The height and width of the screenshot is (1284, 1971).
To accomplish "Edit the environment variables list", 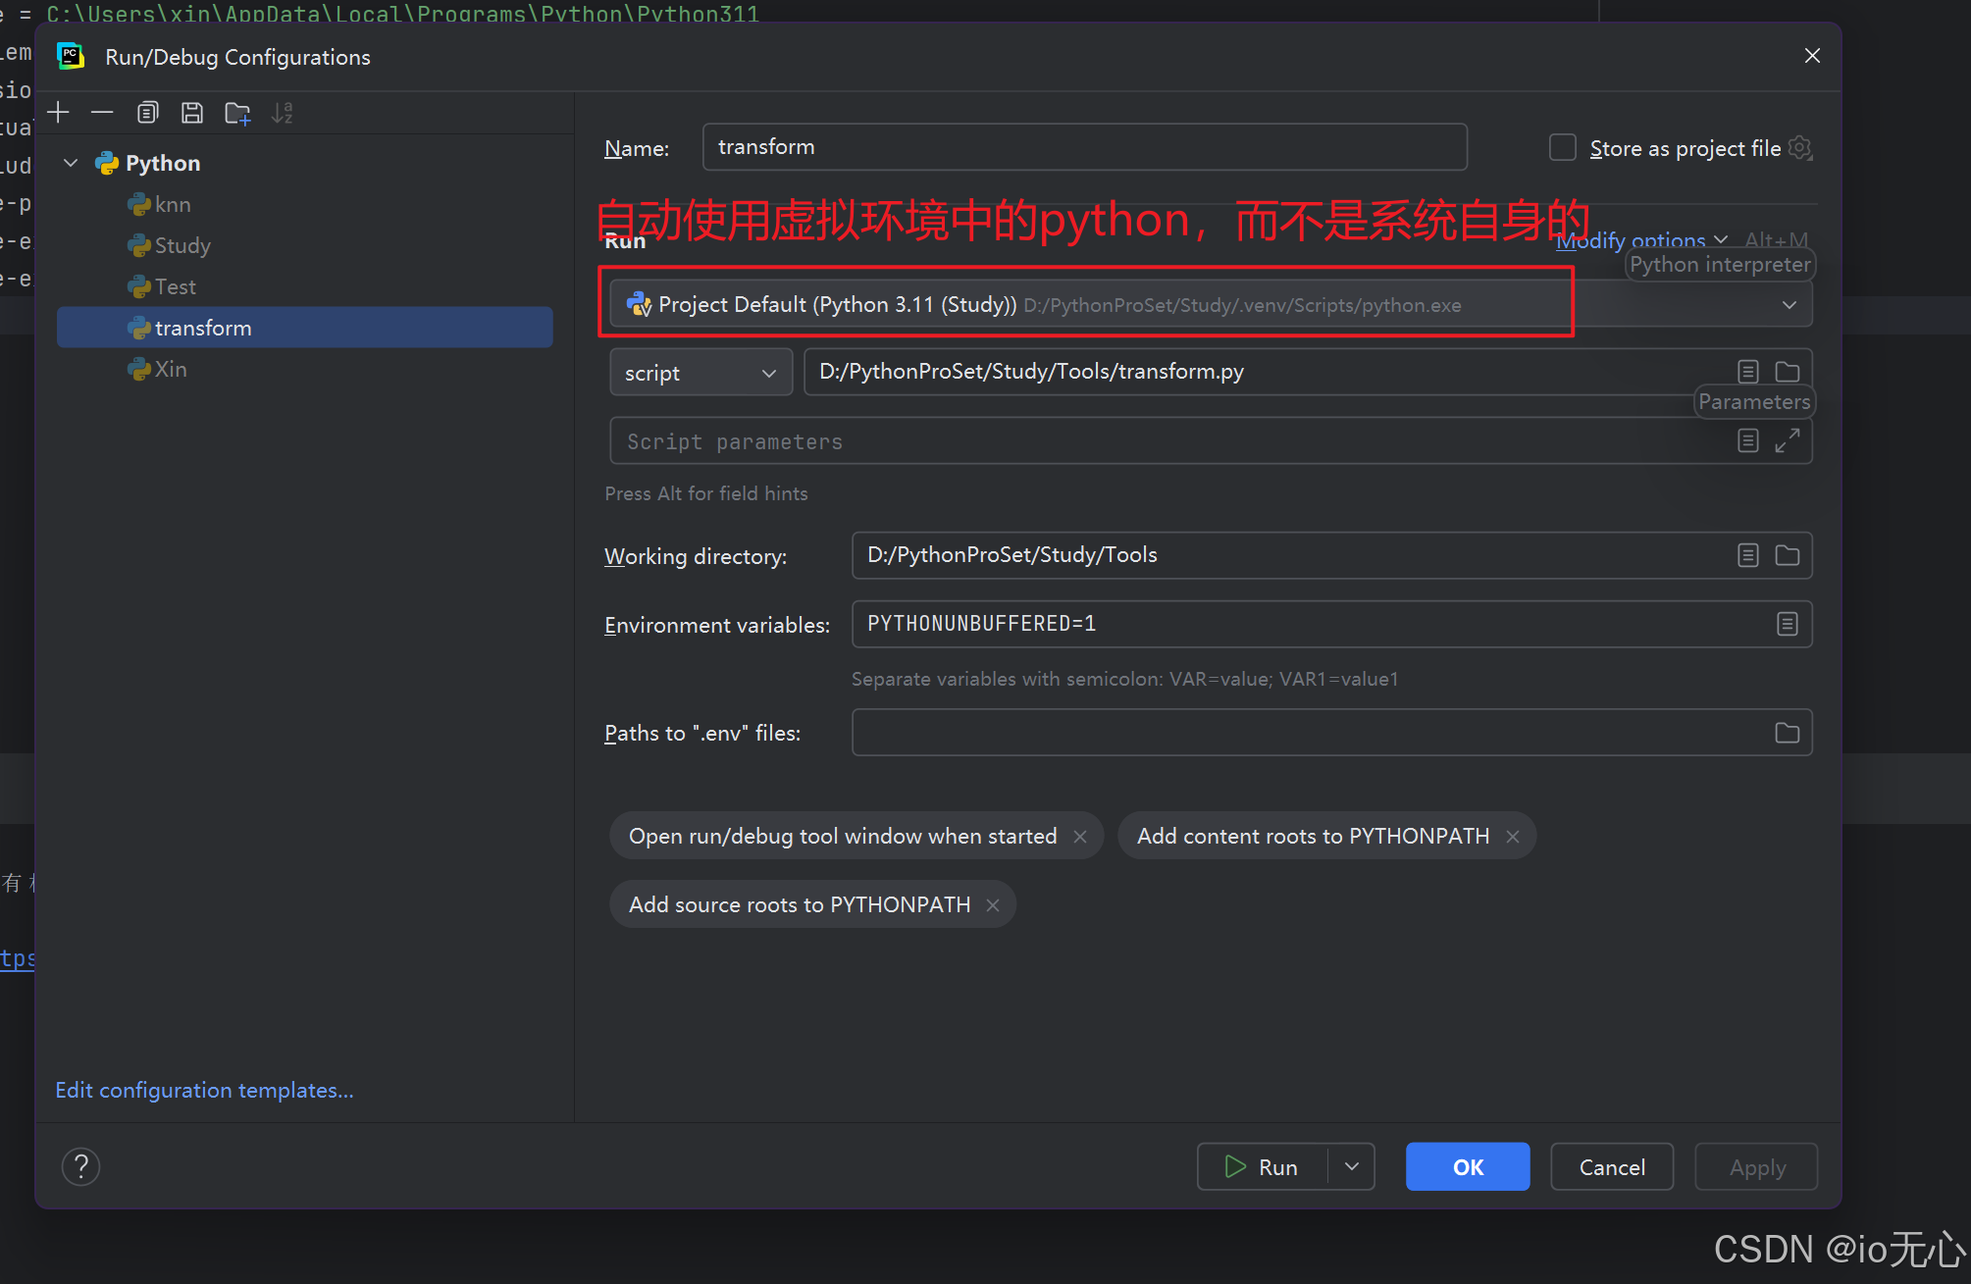I will (1787, 624).
